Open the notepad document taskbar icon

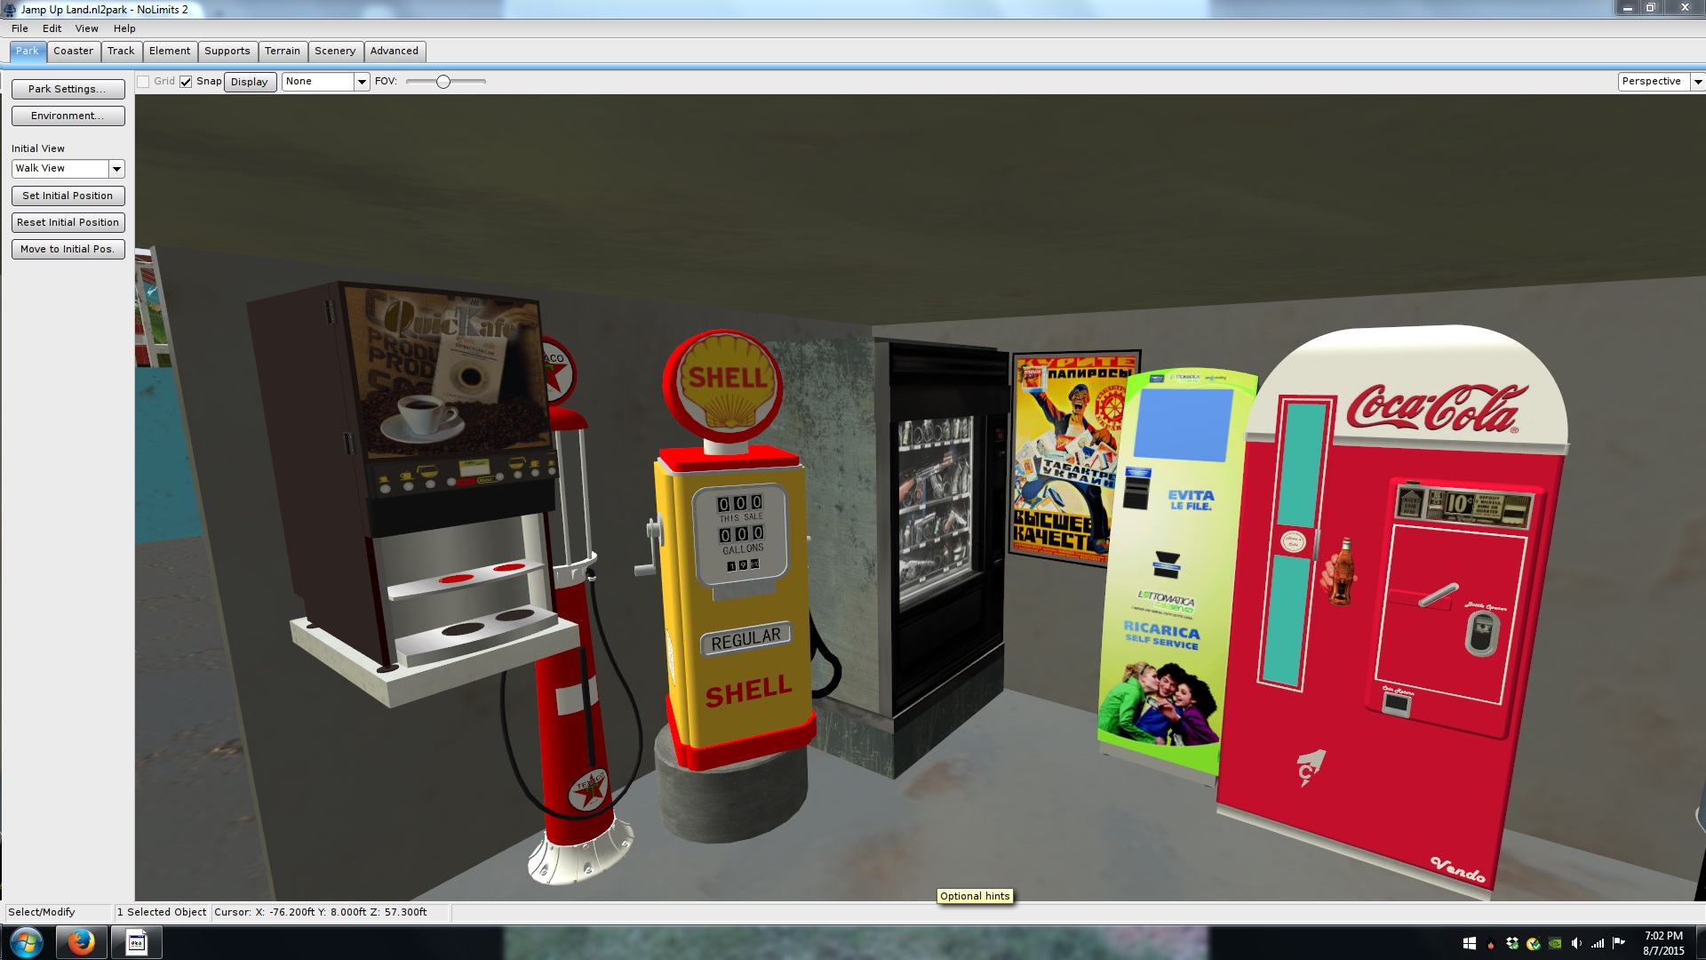137,942
